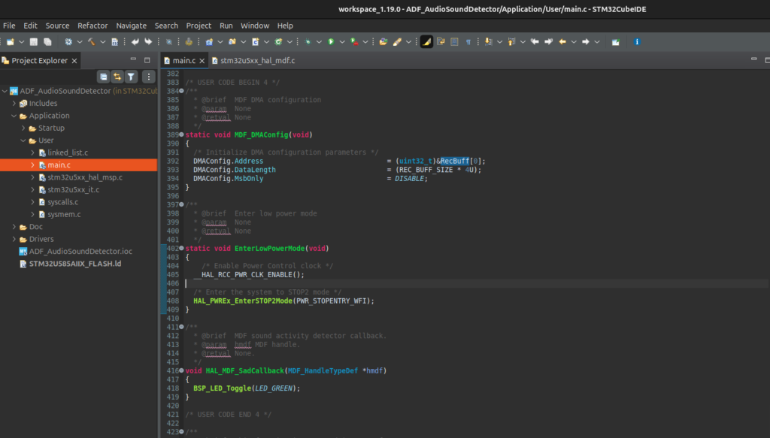
Task: Fold the MDF_DMAConfig function at line 389
Action: pos(181,134)
